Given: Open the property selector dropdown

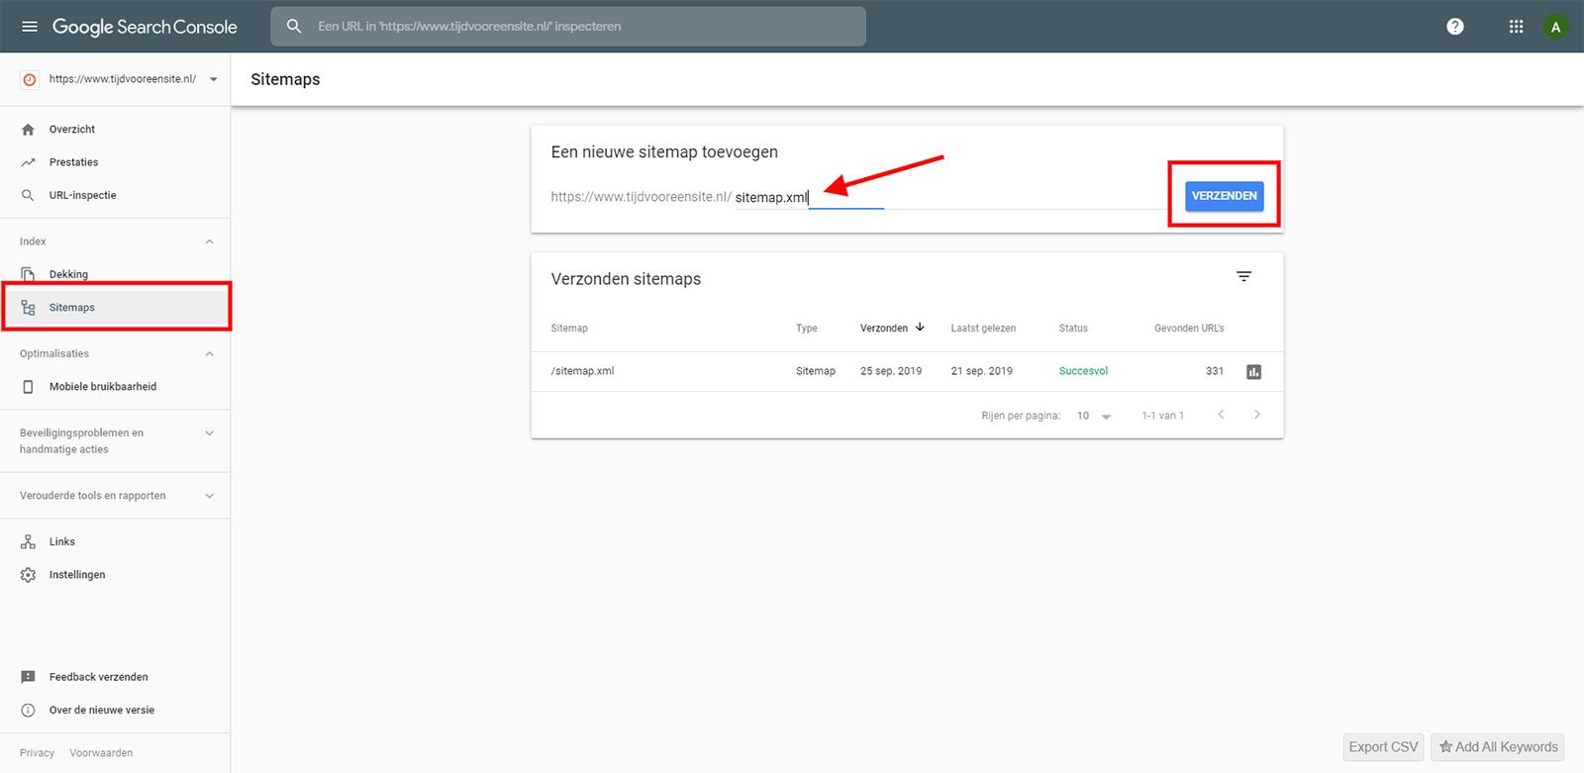Looking at the screenshot, I should click(213, 79).
